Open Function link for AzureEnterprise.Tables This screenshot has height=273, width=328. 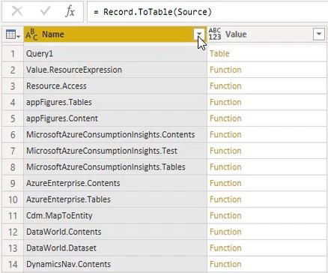pyautogui.click(x=225, y=199)
